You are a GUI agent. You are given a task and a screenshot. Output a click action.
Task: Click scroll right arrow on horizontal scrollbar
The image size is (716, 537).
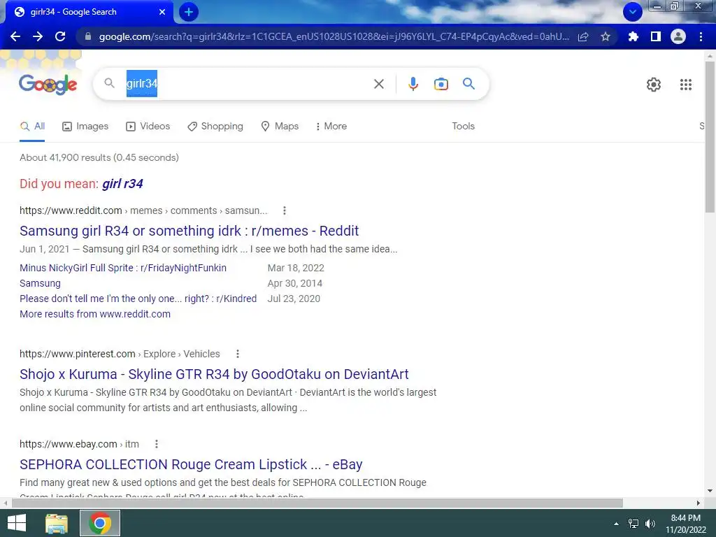click(699, 503)
